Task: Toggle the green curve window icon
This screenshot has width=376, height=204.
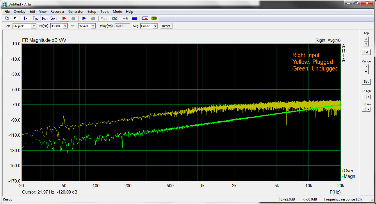Action: coord(154,18)
